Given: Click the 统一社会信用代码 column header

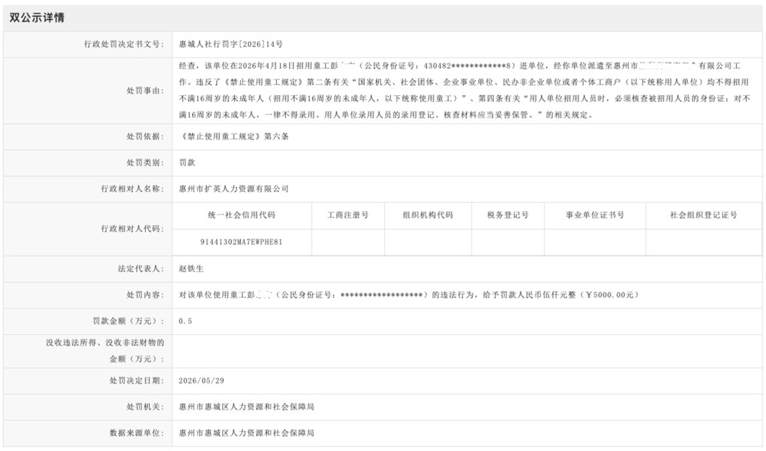Looking at the screenshot, I should (x=242, y=215).
